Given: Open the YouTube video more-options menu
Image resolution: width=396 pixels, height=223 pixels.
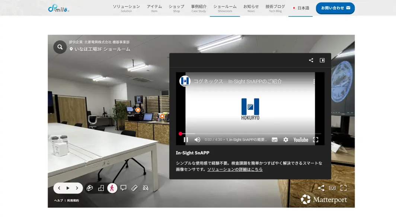Looking at the screenshot, I should coord(314,81).
